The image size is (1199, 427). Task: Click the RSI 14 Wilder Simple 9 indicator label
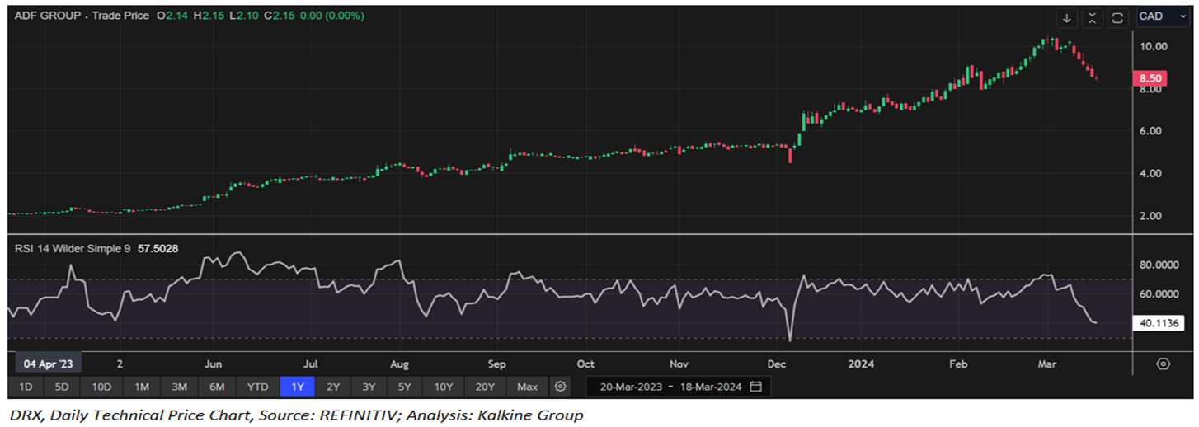click(x=72, y=247)
